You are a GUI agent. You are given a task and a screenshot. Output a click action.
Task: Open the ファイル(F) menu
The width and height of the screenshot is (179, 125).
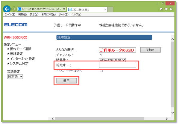coord(10,14)
